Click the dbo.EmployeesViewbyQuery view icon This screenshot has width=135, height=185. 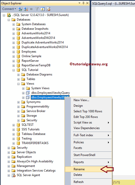(x=28, y=93)
